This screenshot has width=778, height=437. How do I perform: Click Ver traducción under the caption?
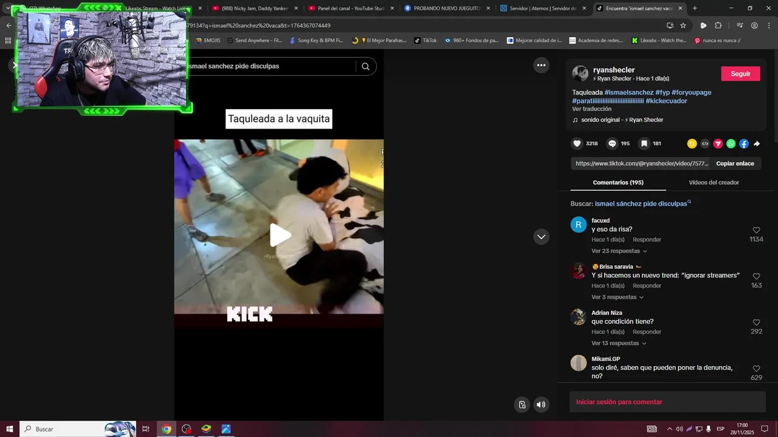(x=591, y=109)
